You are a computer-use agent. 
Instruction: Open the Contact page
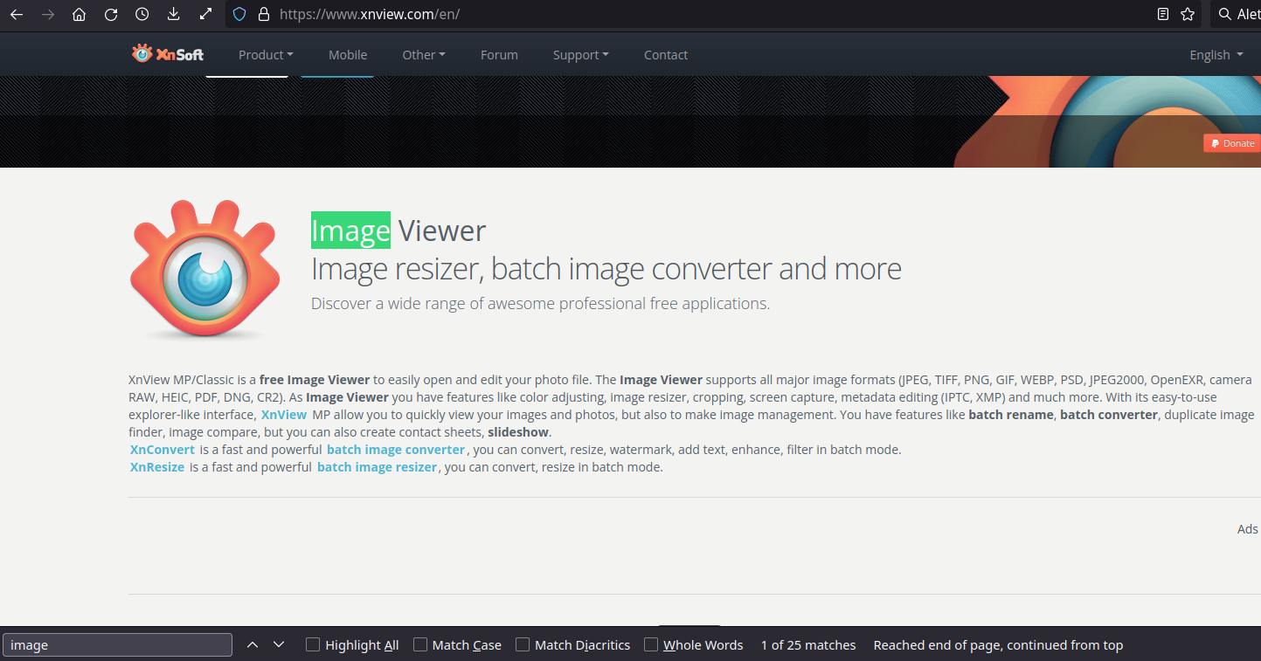666,55
